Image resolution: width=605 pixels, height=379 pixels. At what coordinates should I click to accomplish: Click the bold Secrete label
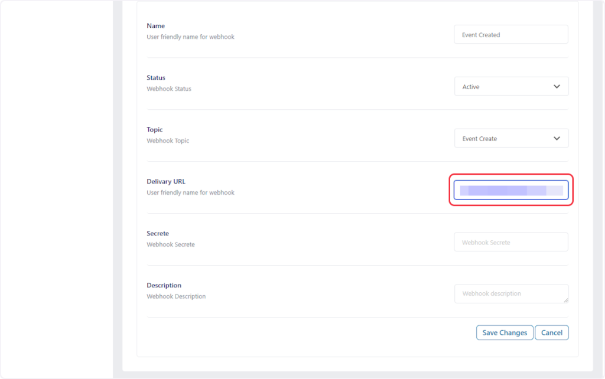(x=158, y=234)
